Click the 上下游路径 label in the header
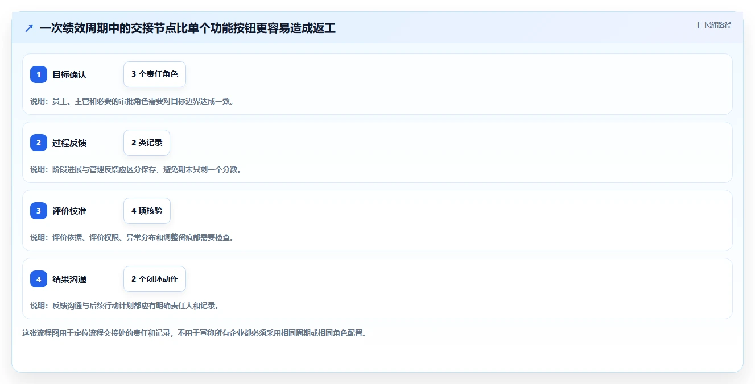The width and height of the screenshot is (755, 384). (713, 25)
